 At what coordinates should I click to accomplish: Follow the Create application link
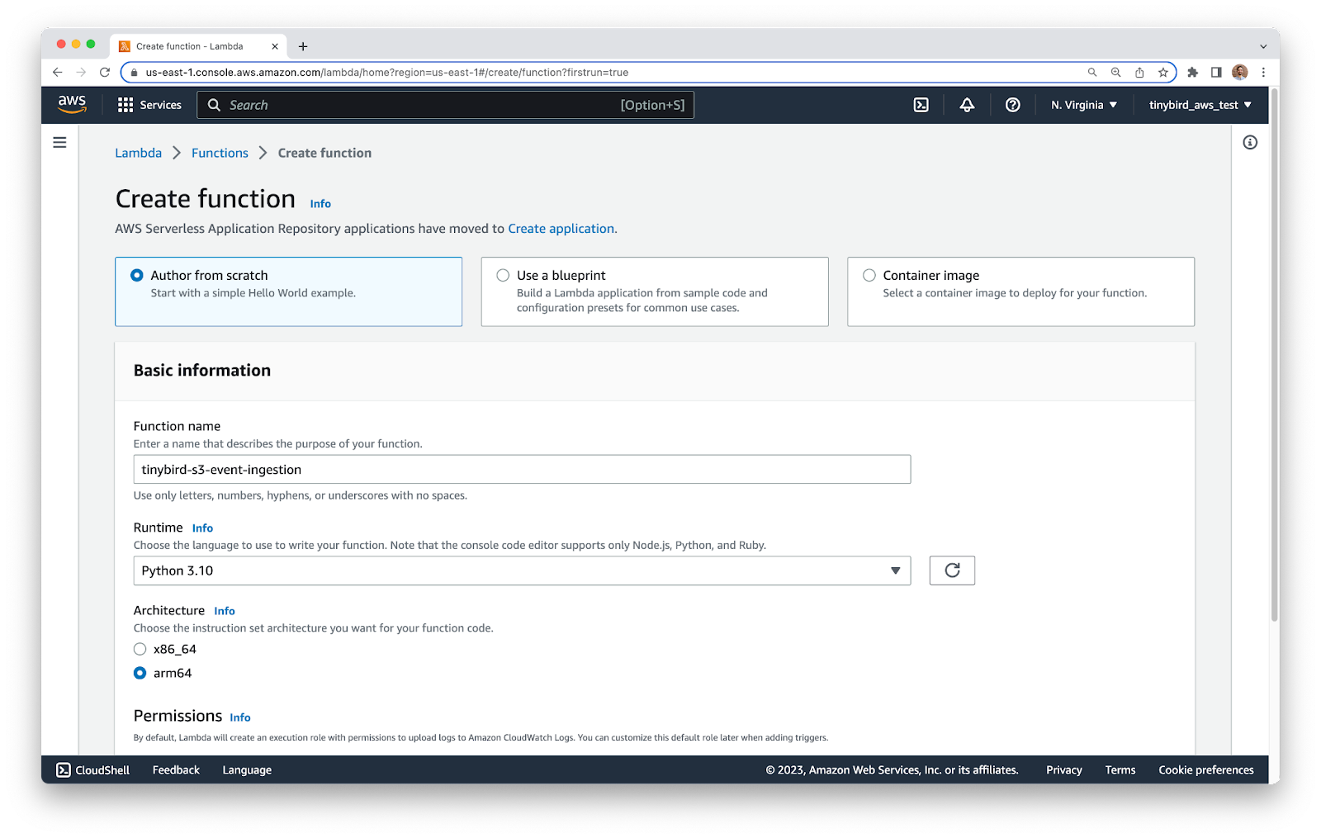561,229
